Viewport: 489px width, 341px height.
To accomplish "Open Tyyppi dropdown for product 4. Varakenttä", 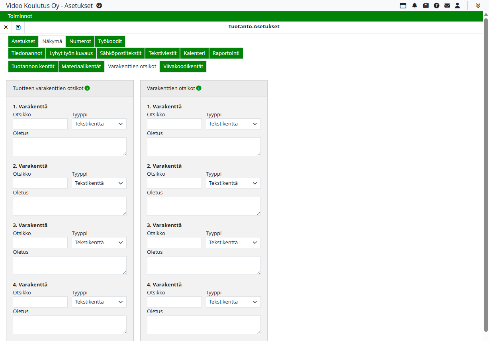I will tap(99, 302).
